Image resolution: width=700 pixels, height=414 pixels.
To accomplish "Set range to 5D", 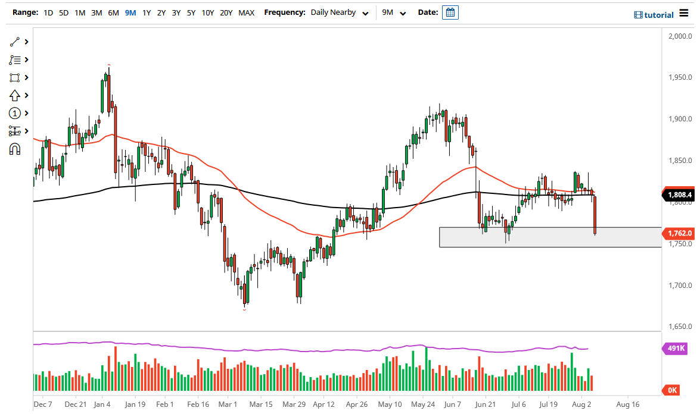I will click(64, 13).
